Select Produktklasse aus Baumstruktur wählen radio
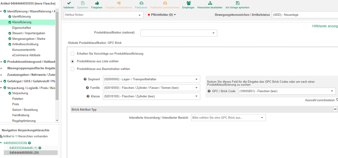This screenshot has width=338, height=158. (72, 69)
